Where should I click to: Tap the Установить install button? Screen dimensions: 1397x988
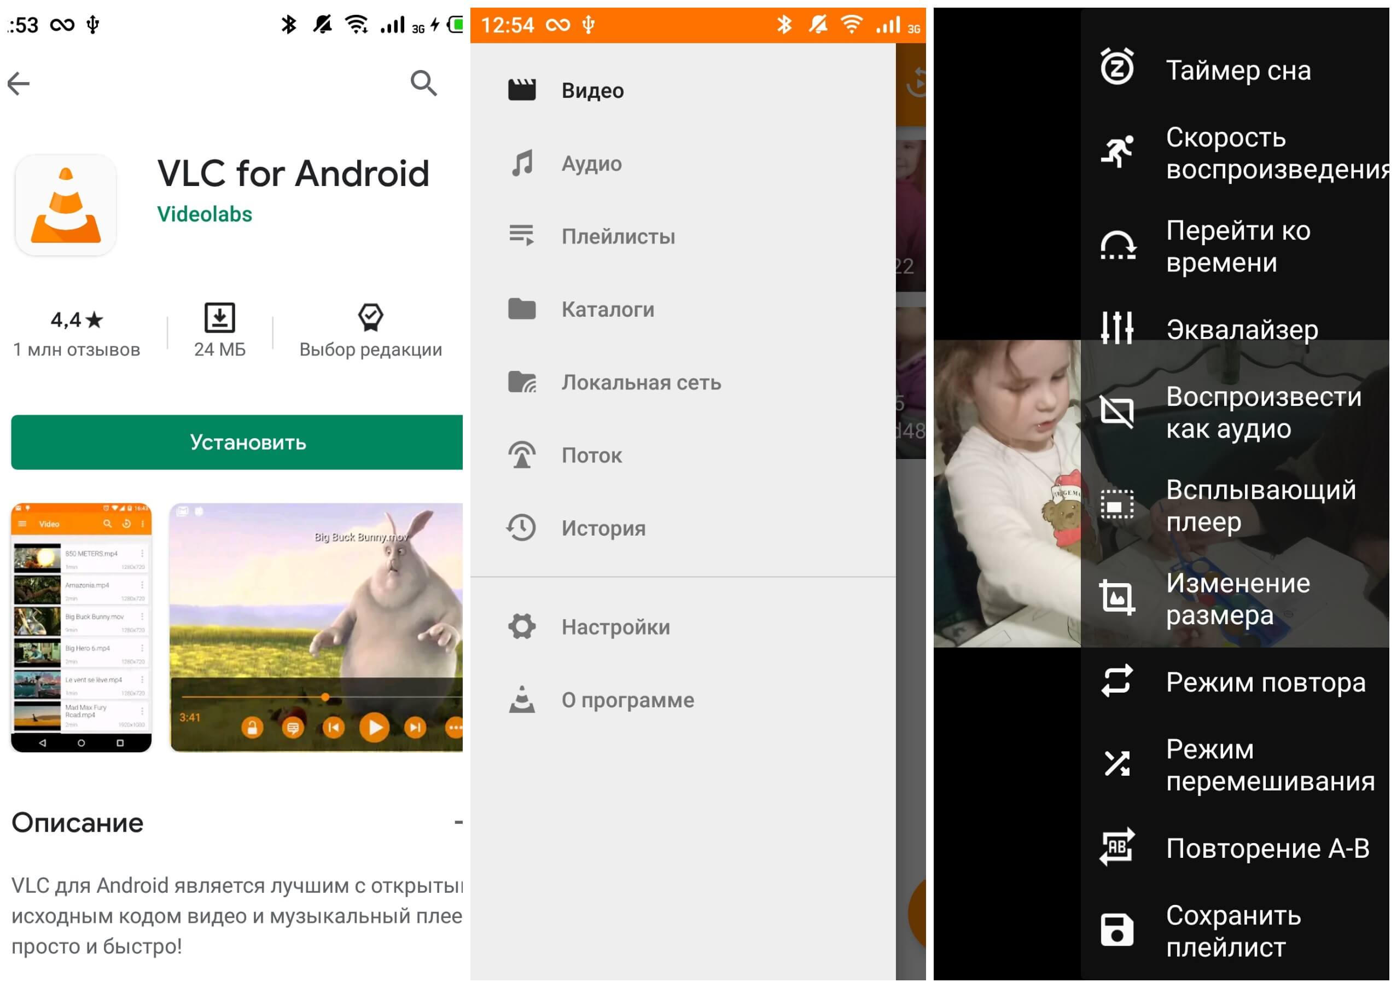pos(237,442)
